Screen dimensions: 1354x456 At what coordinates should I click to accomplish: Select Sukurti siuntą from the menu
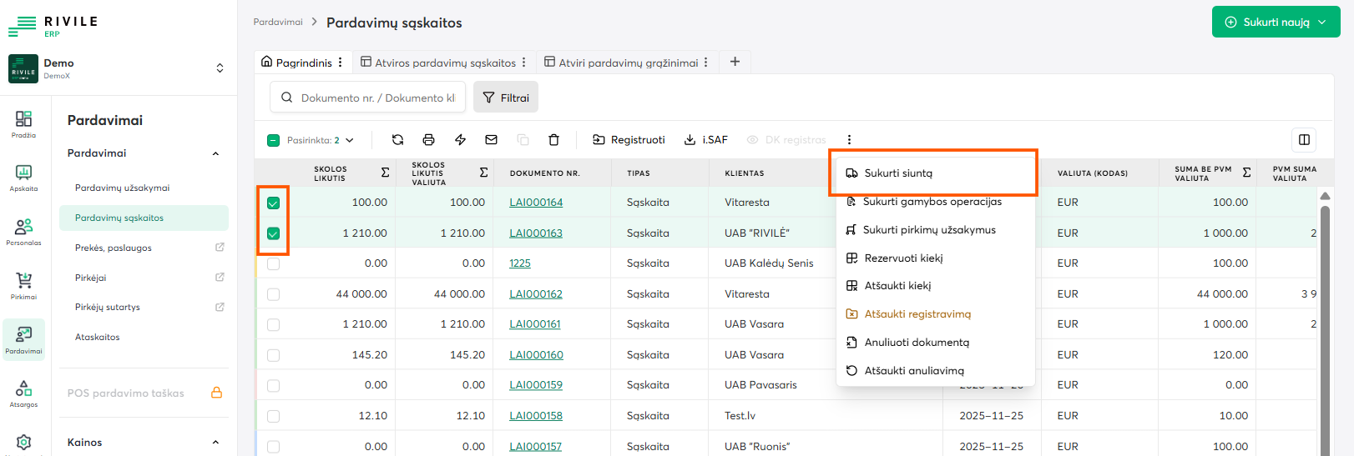click(x=898, y=173)
